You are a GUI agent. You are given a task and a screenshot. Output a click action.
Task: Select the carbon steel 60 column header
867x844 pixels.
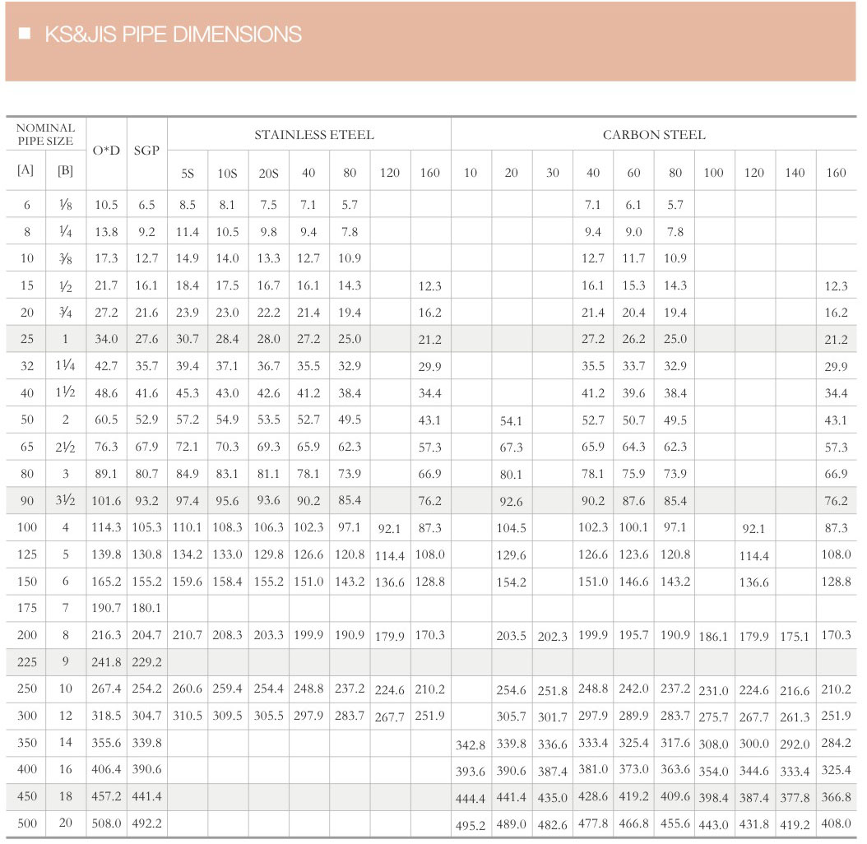(633, 173)
